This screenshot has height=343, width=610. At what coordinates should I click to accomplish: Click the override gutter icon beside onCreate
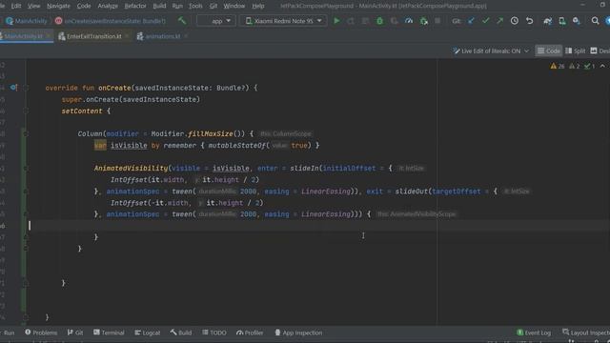pos(13,88)
